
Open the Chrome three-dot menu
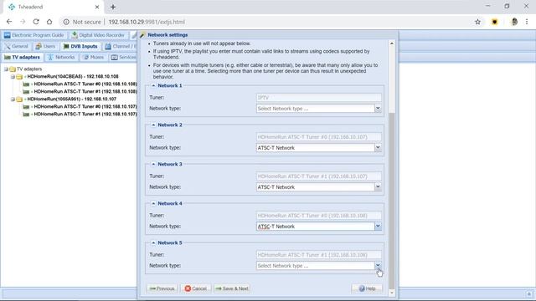(527, 22)
